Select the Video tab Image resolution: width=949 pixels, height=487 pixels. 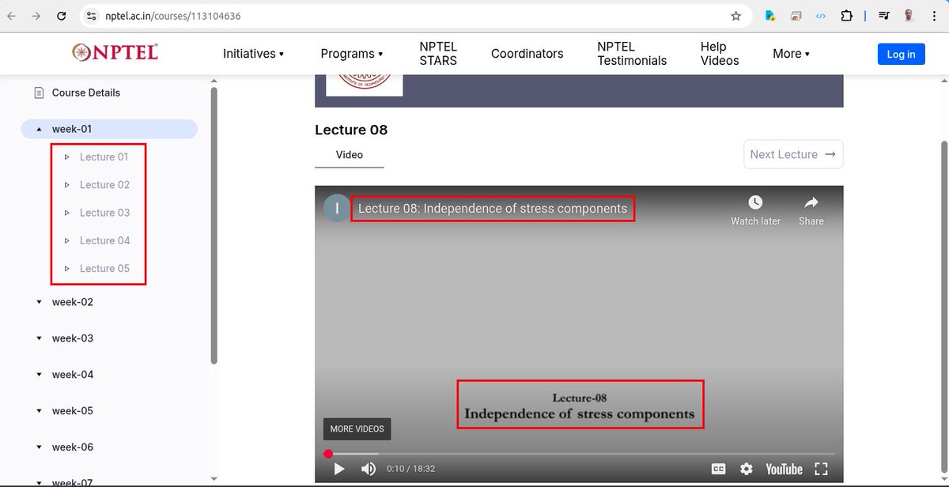pos(350,155)
